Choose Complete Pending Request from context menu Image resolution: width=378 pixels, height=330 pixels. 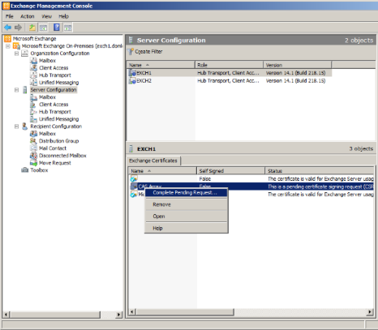tap(186, 193)
